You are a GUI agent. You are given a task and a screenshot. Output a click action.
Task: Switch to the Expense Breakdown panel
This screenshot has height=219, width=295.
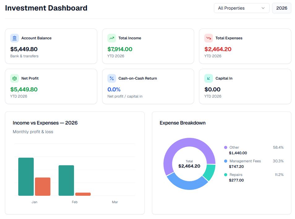(182, 123)
